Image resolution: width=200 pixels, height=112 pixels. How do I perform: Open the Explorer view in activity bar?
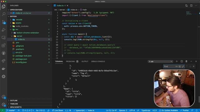3,6
